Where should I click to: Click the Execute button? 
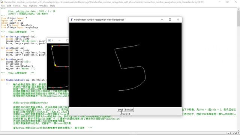129,109
